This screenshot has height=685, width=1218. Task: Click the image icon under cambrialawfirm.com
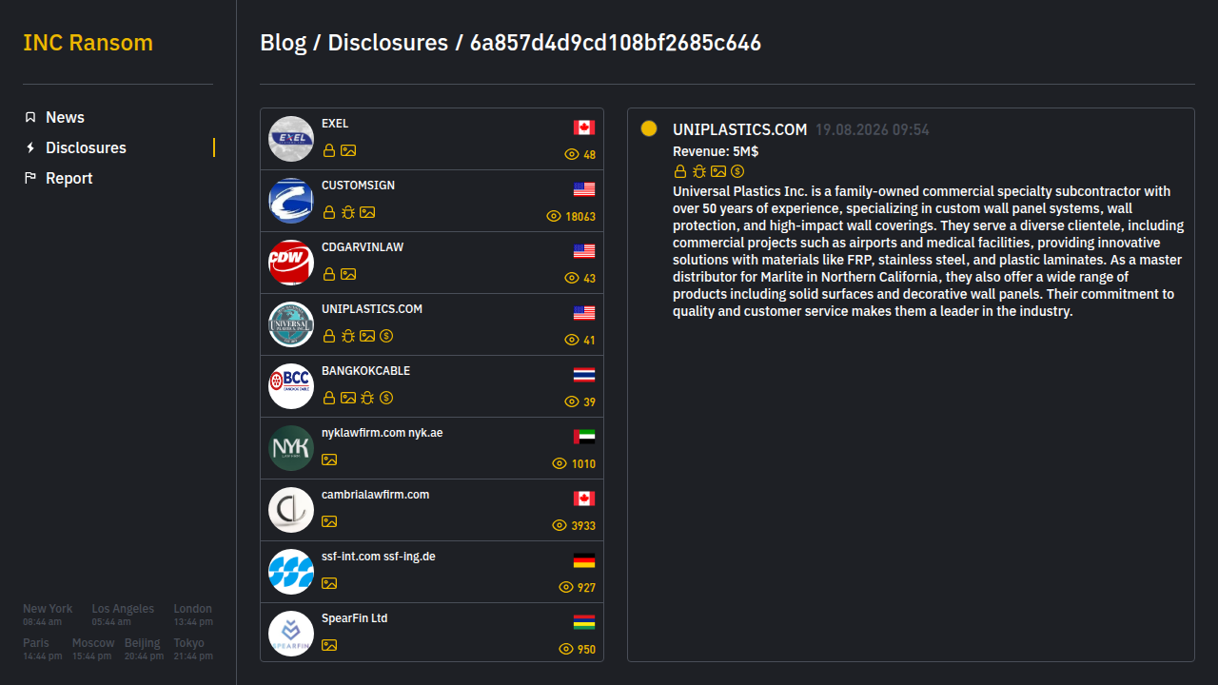pyautogui.click(x=329, y=521)
